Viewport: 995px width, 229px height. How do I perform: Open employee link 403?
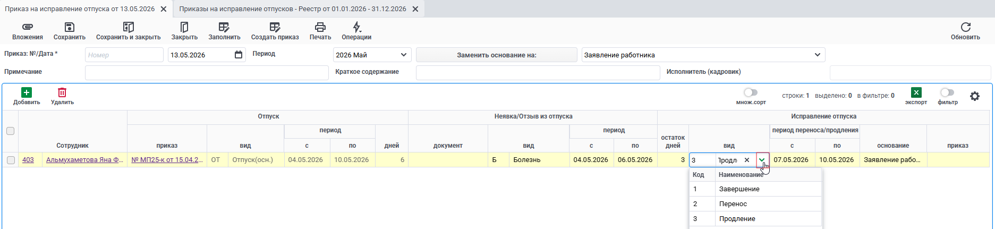(28, 160)
